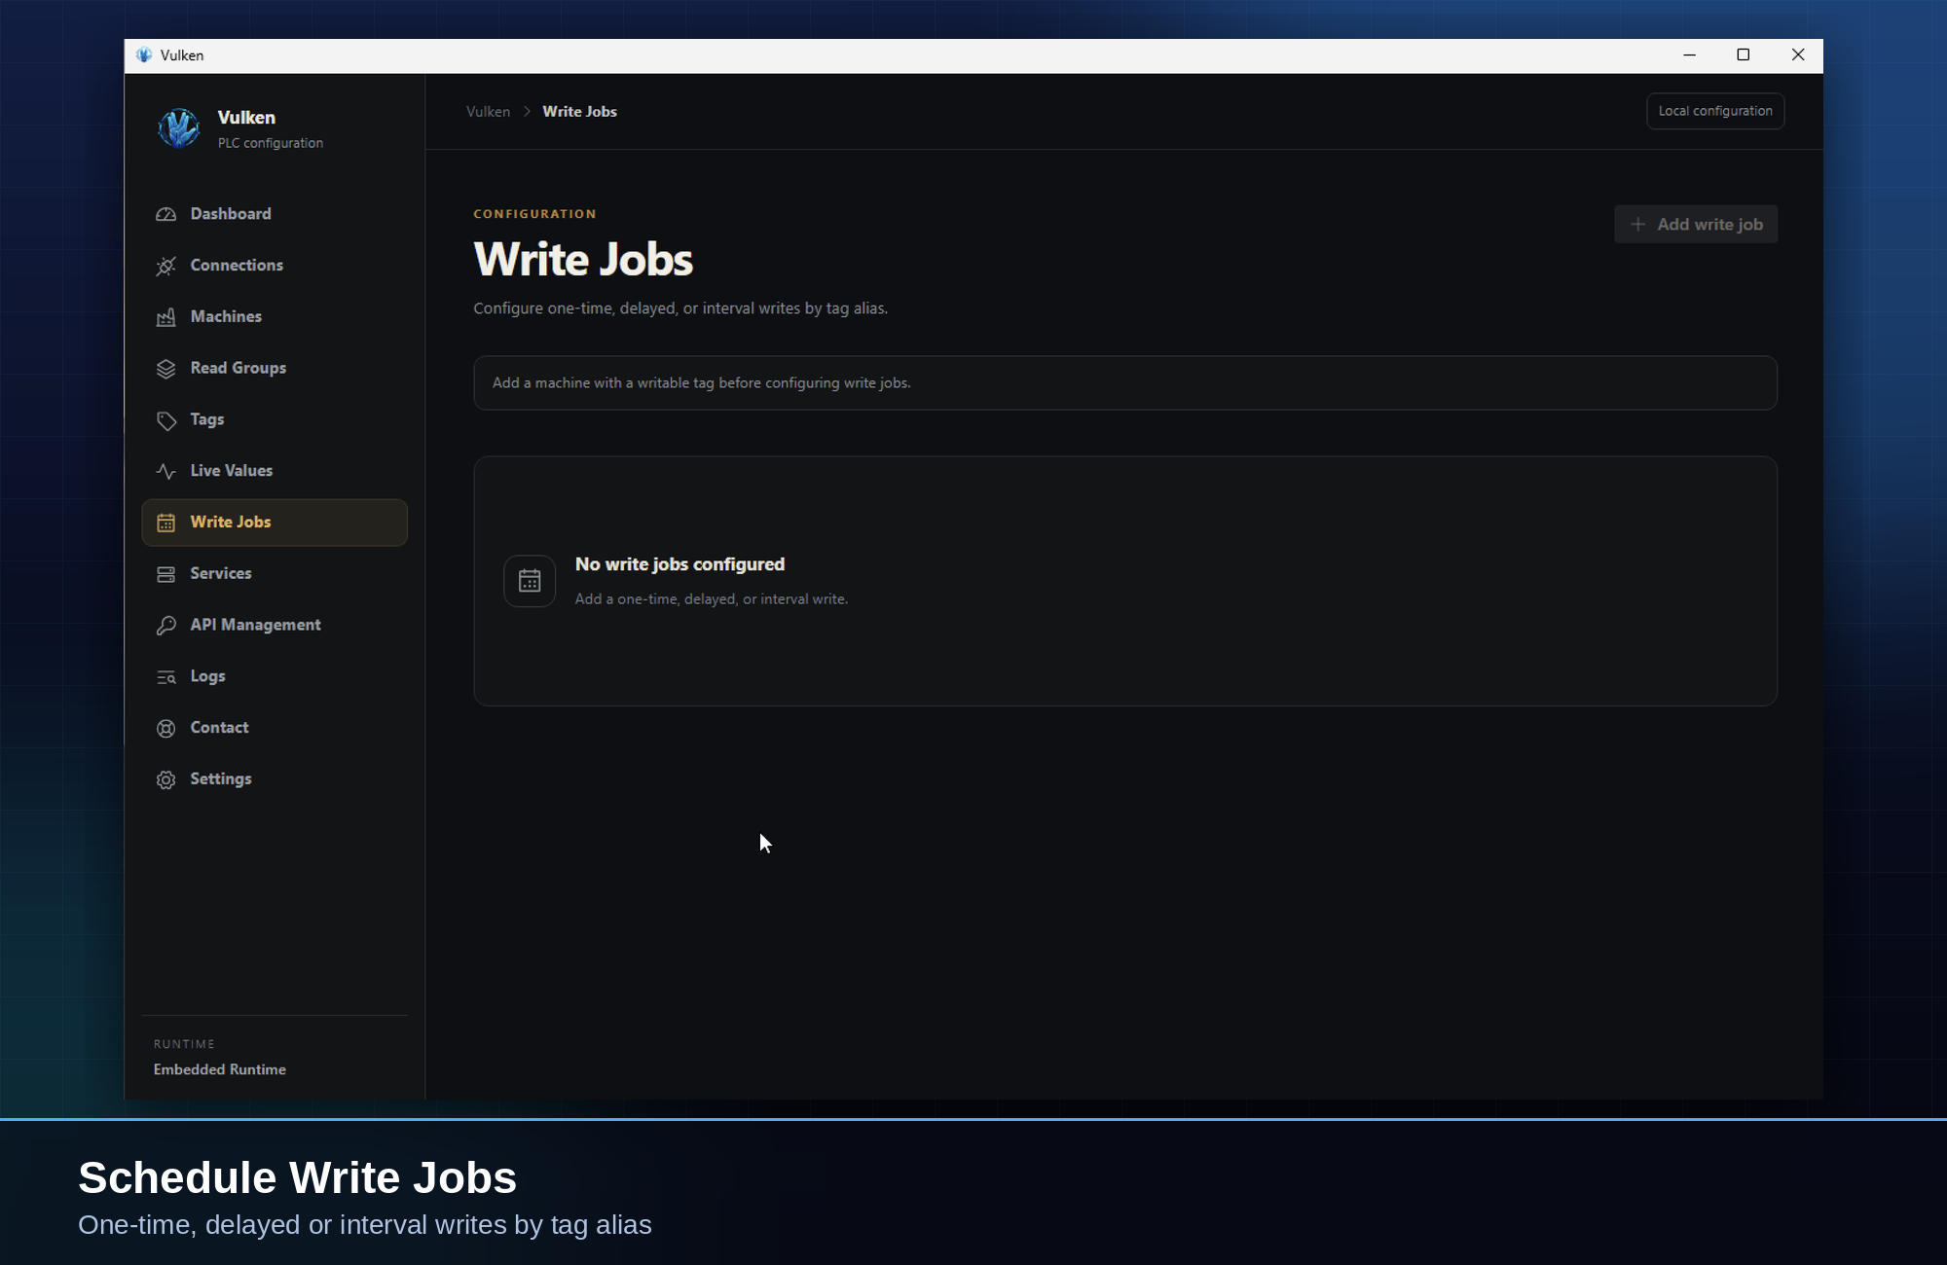This screenshot has width=1947, height=1265.
Task: Open the Tags page
Action: click(275, 420)
